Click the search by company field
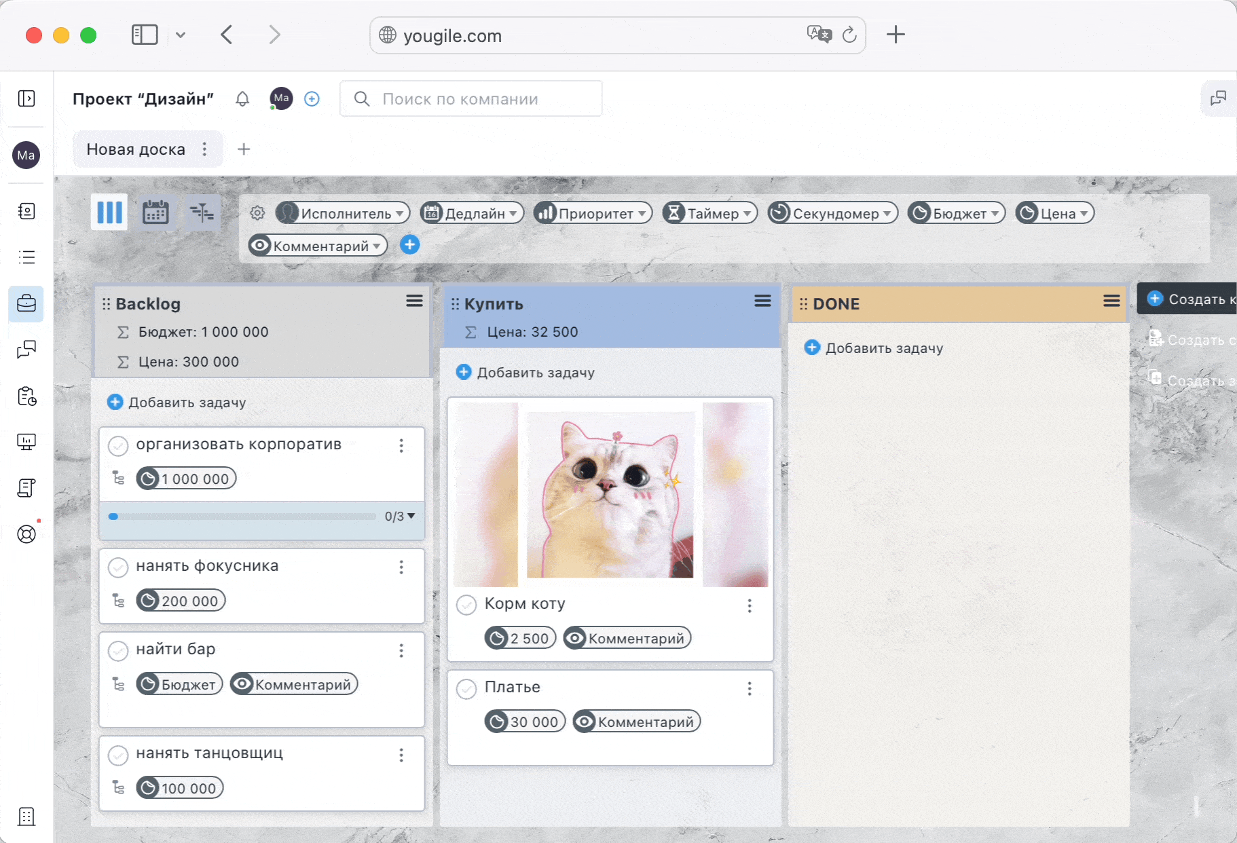1237x843 pixels. click(x=471, y=99)
